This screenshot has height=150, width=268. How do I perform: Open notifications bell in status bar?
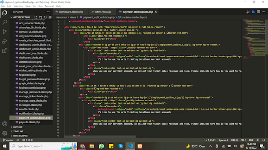point(264,140)
